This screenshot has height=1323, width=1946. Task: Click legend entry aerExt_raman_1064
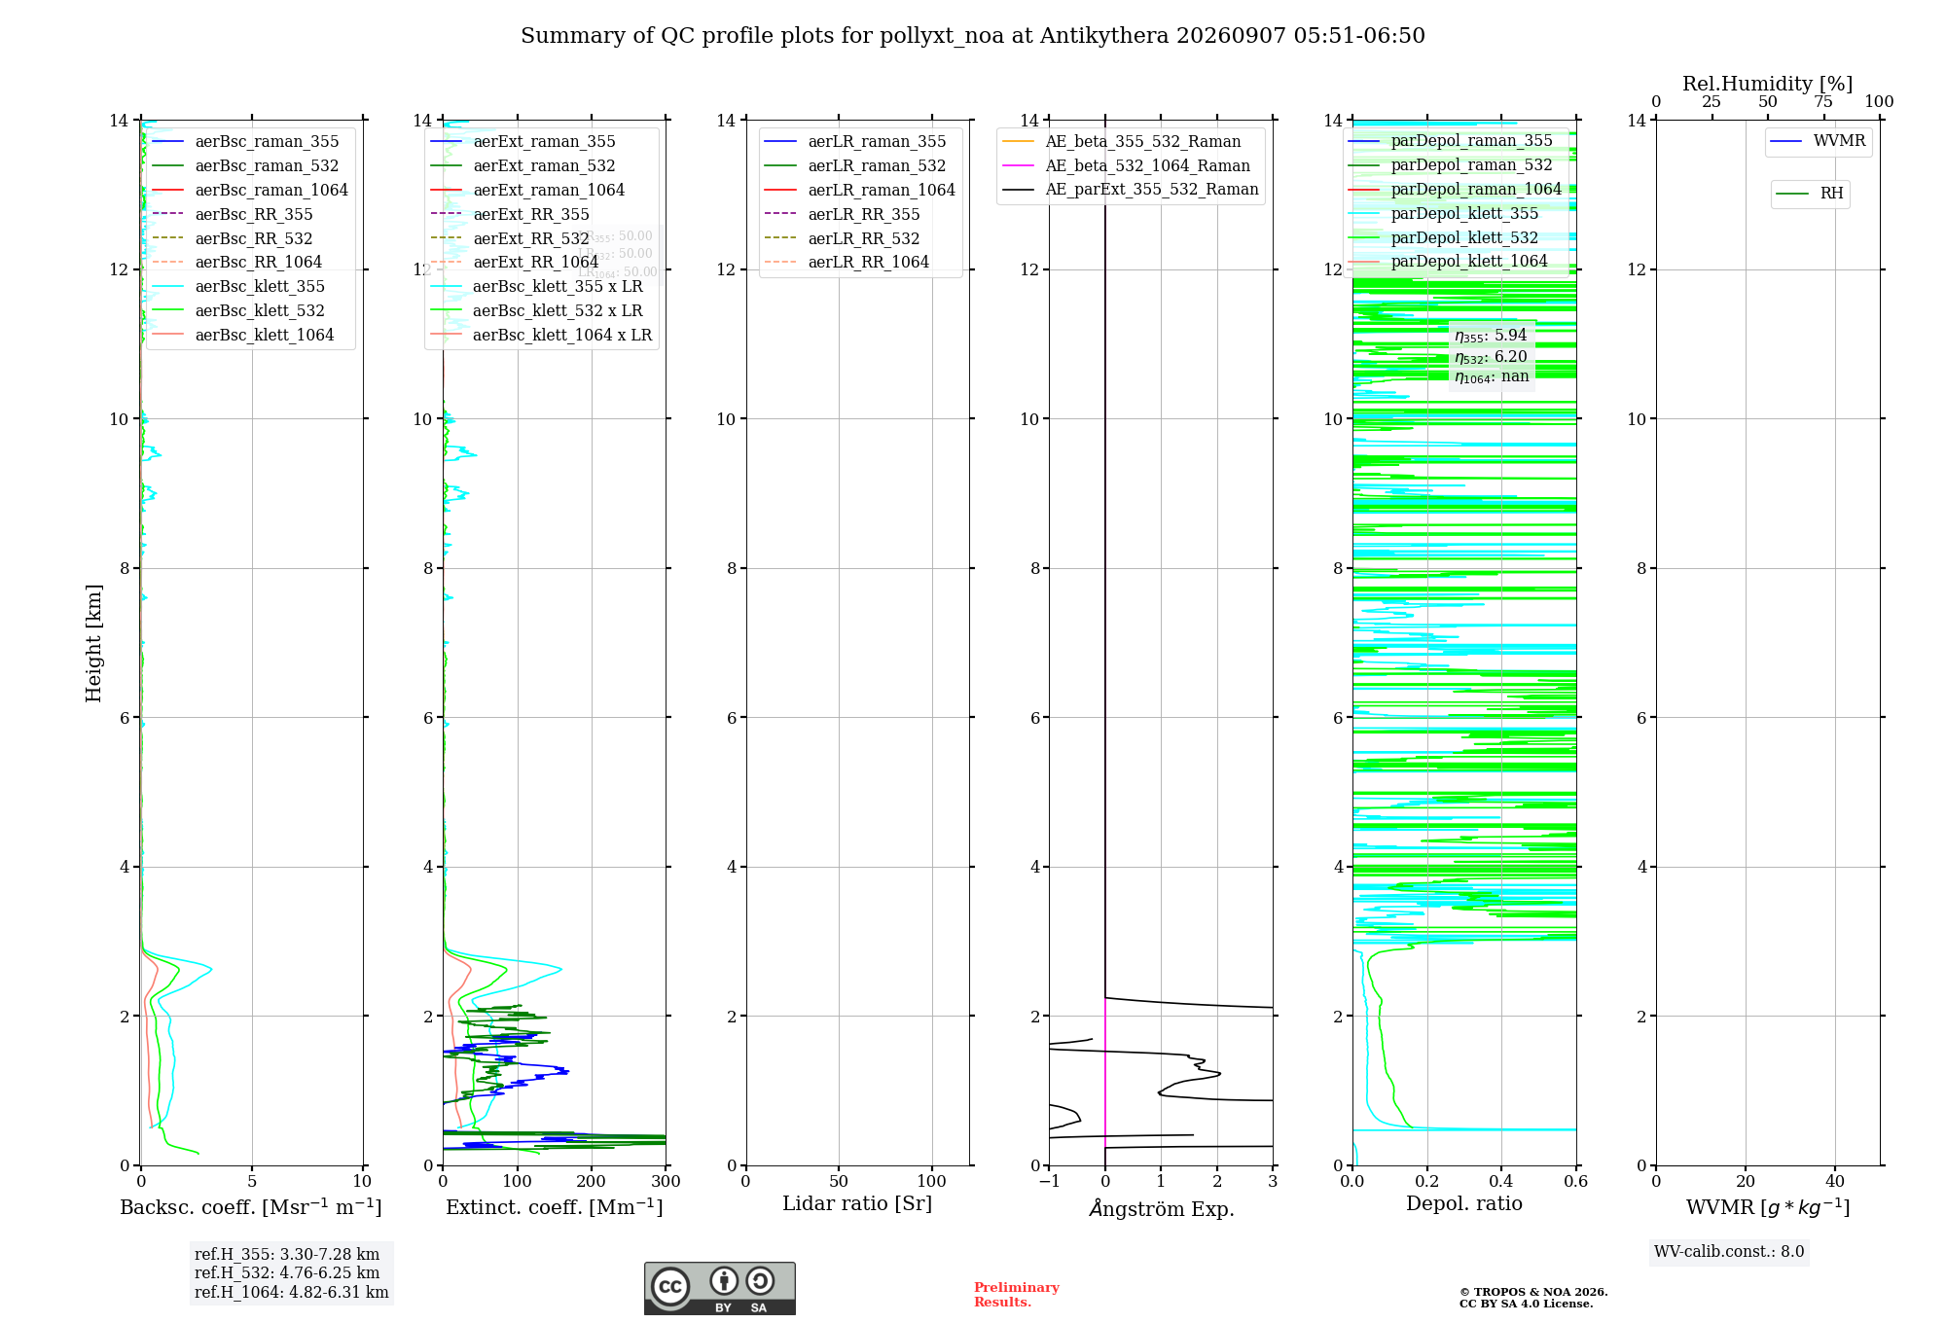[x=528, y=190]
